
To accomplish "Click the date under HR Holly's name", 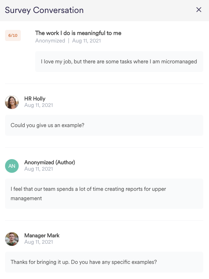I will click(38, 105).
